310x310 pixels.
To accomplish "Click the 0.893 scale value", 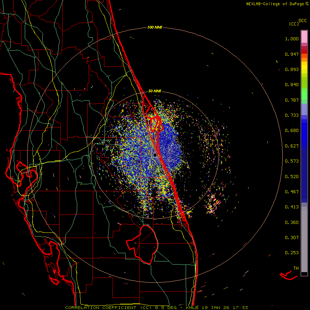I will click(292, 69).
